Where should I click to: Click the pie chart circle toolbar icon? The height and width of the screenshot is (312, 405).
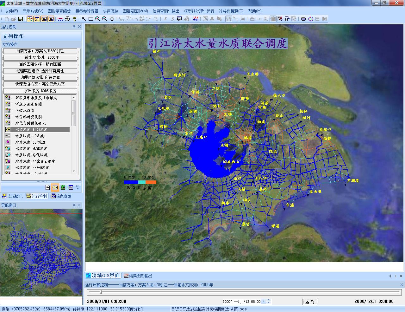tap(310, 19)
